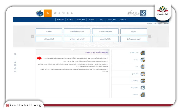Open معرفی سازمان menu
182x111 pixels.
tap(112, 20)
